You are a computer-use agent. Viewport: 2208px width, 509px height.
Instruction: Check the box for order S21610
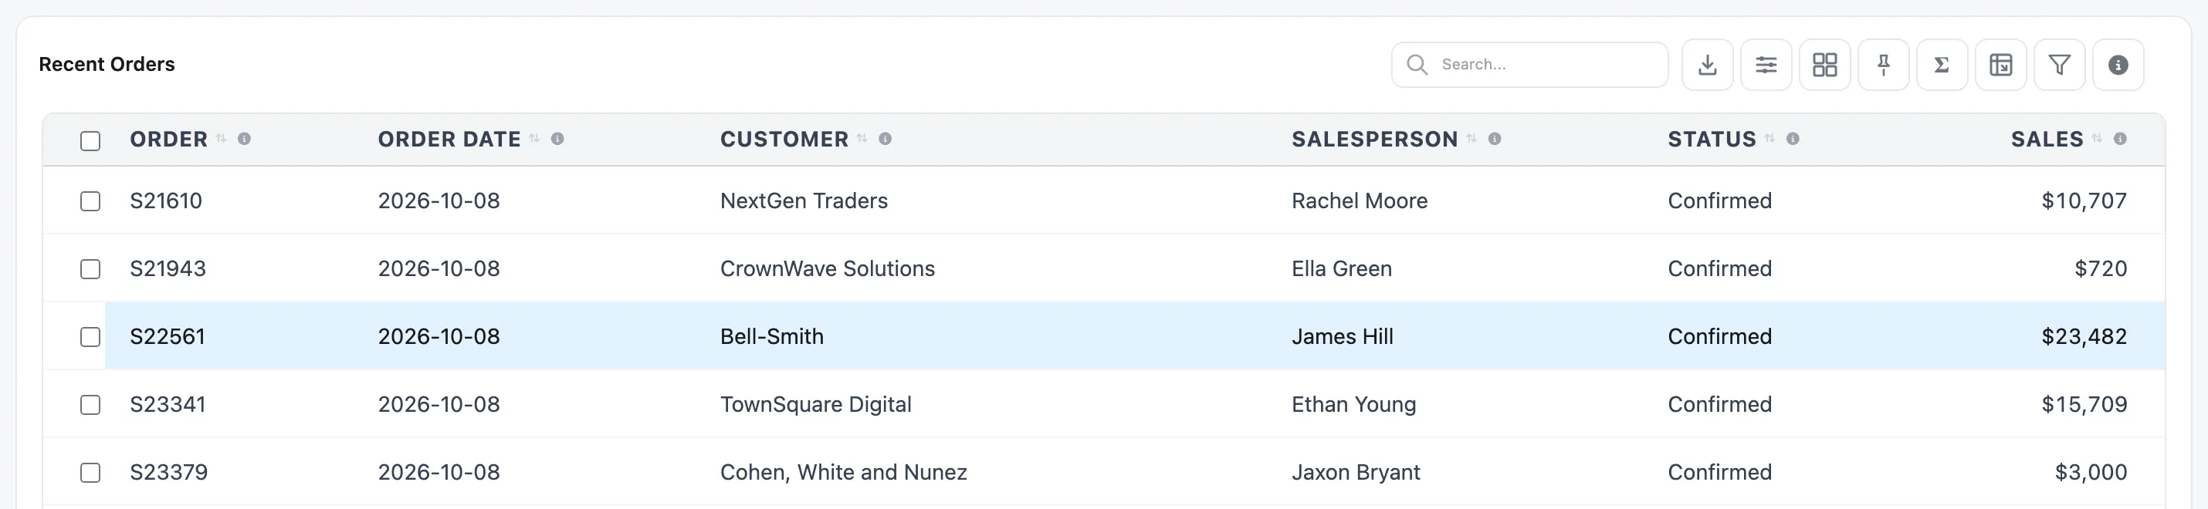tap(90, 201)
